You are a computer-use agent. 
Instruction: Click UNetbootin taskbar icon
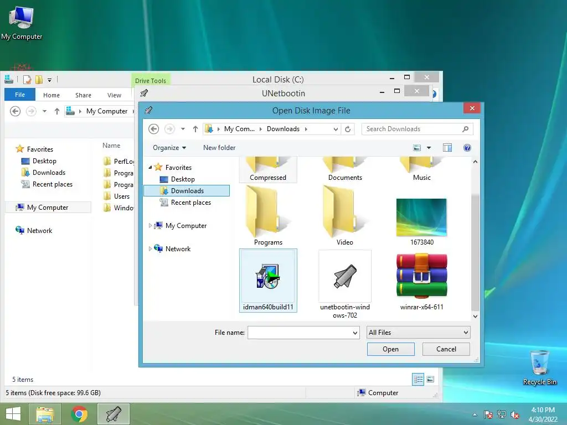(114, 414)
